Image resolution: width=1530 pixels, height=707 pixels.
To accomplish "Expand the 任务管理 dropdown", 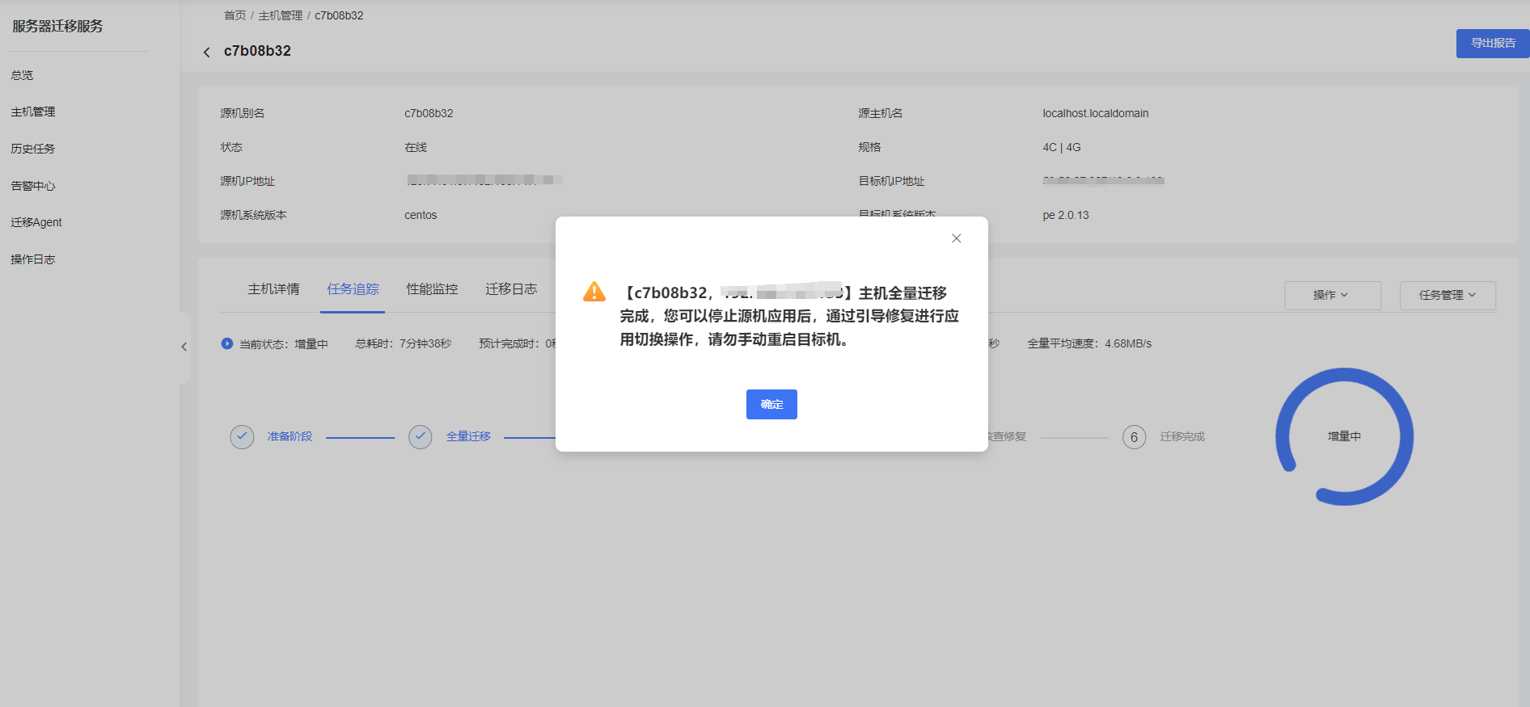I will [1448, 295].
